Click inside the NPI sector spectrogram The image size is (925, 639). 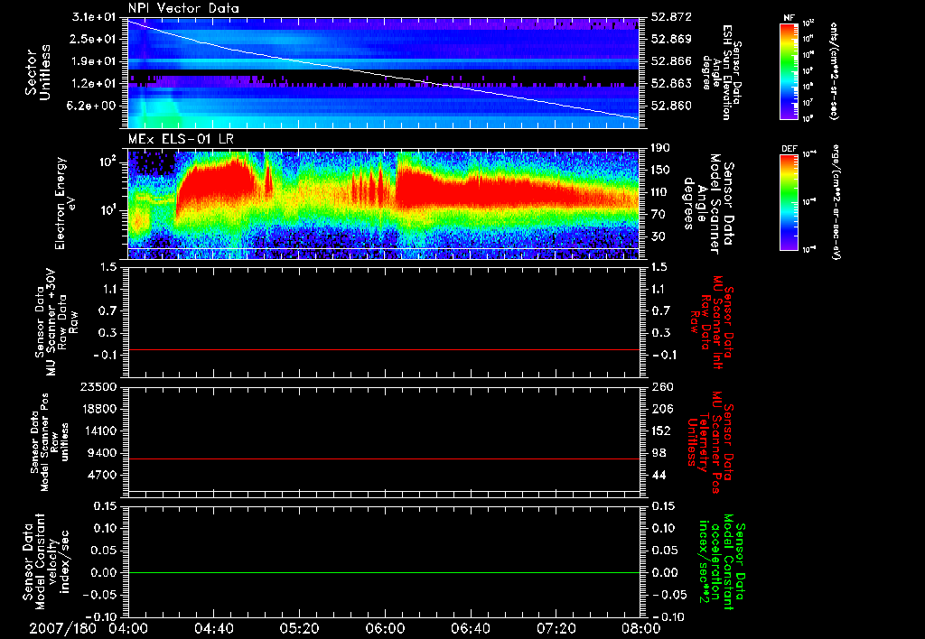(x=383, y=73)
